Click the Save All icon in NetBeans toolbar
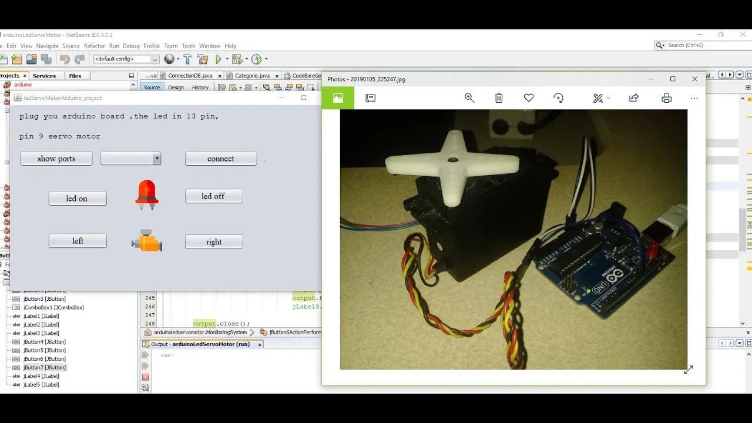 (x=46, y=59)
